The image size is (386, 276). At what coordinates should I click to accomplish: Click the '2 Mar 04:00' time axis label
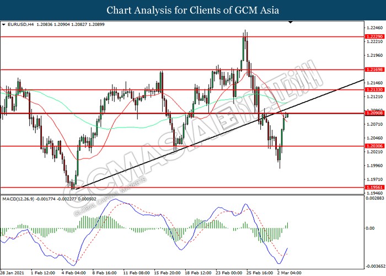pyautogui.click(x=288, y=272)
